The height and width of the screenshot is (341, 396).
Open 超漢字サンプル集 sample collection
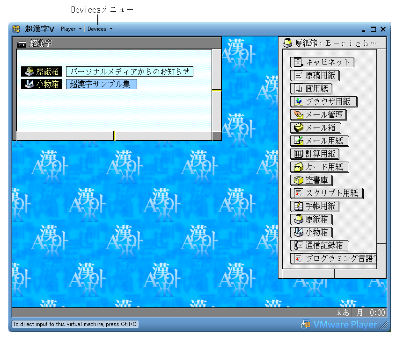pyautogui.click(x=101, y=85)
